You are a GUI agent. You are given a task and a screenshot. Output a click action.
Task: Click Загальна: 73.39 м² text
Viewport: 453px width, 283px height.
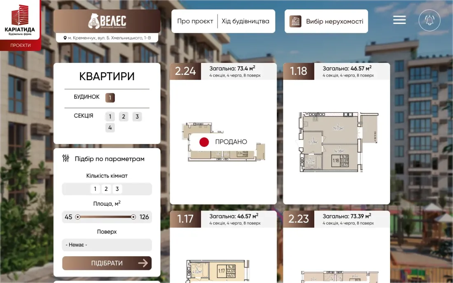[347, 216]
